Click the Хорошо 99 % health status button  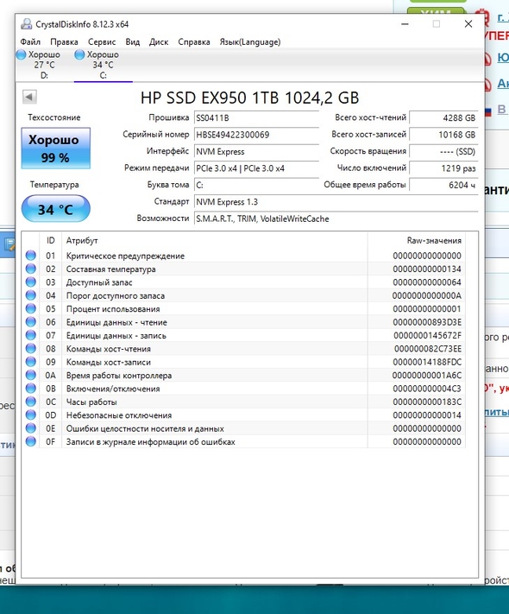(x=55, y=149)
